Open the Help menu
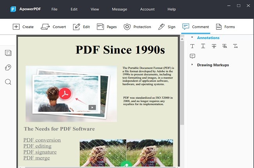The image size is (254, 168). tap(172, 9)
